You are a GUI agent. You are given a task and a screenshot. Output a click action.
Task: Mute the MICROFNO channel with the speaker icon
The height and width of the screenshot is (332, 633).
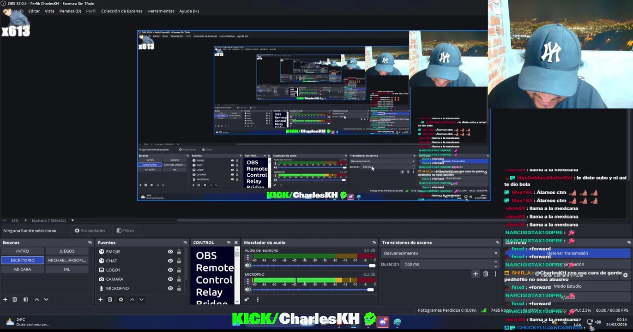click(x=248, y=290)
